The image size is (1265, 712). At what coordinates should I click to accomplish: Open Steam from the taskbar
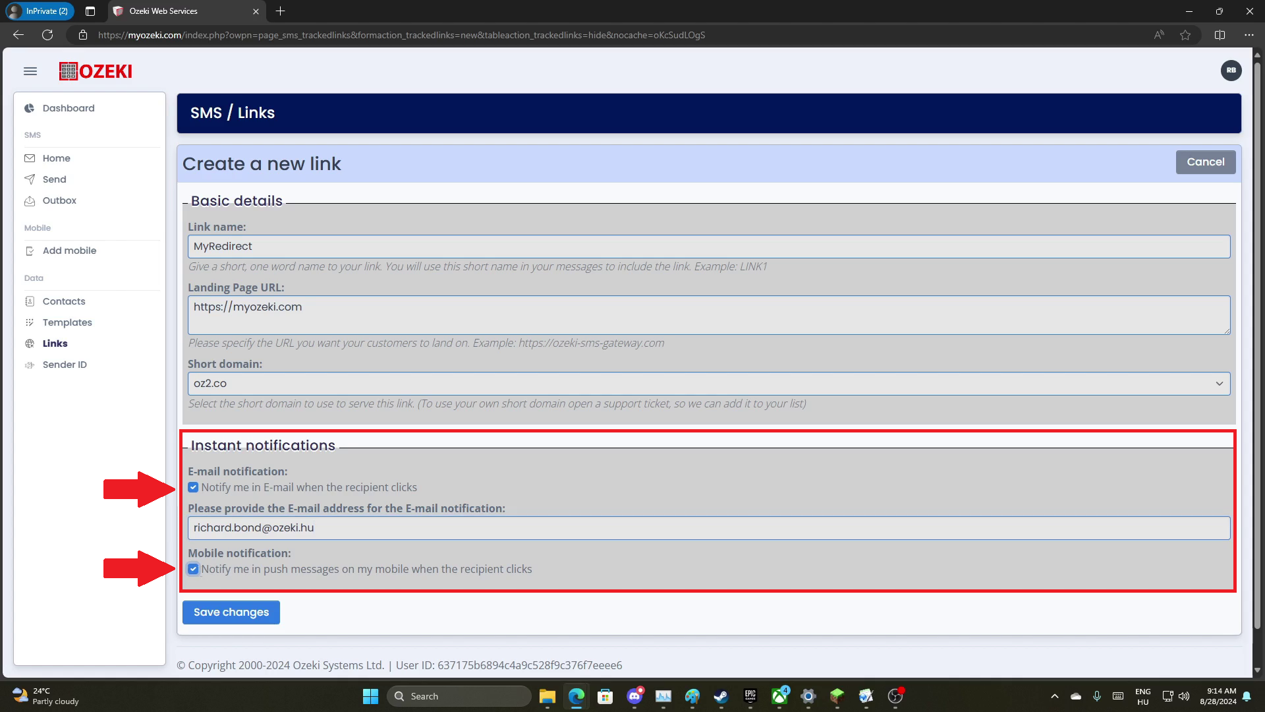721,696
